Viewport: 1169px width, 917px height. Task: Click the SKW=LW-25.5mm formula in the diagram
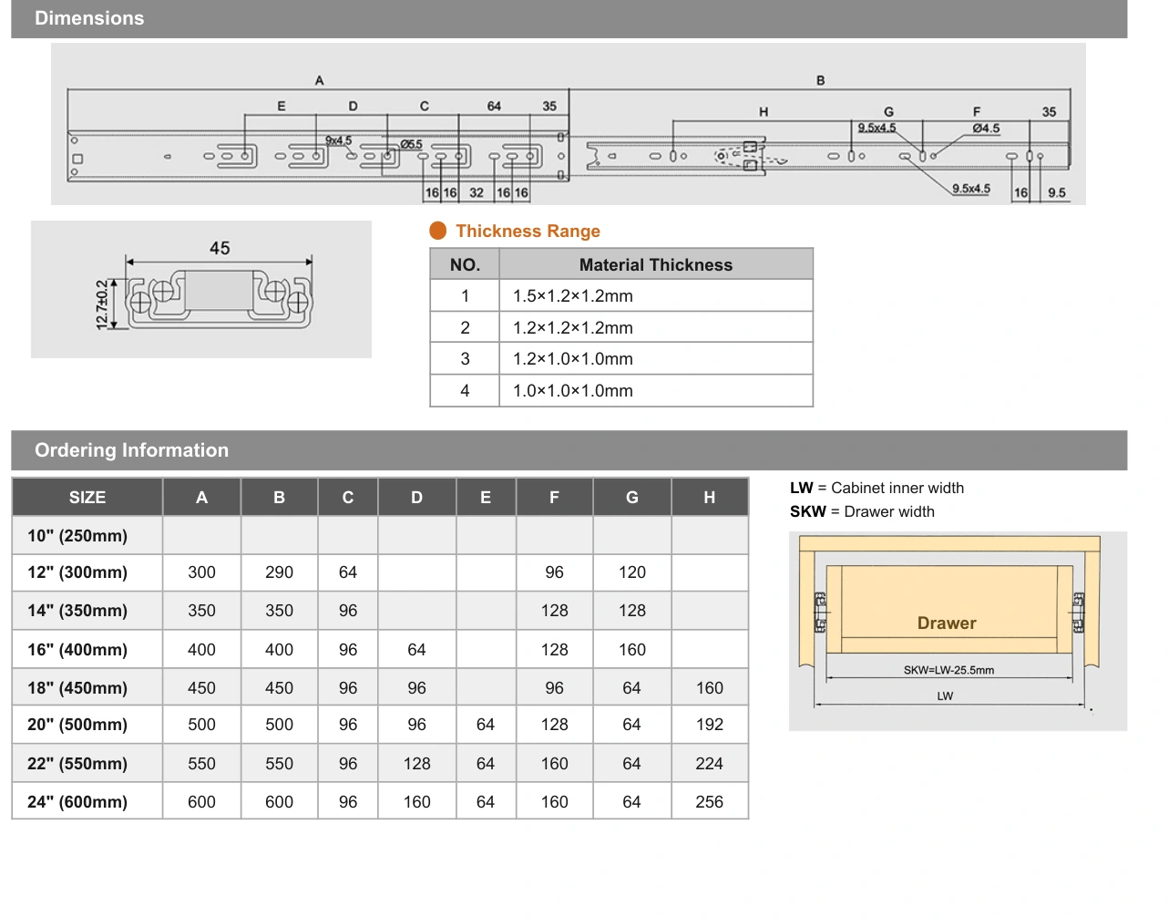tap(949, 670)
